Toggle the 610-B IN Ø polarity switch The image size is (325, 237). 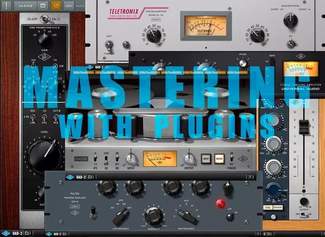tap(56, 117)
